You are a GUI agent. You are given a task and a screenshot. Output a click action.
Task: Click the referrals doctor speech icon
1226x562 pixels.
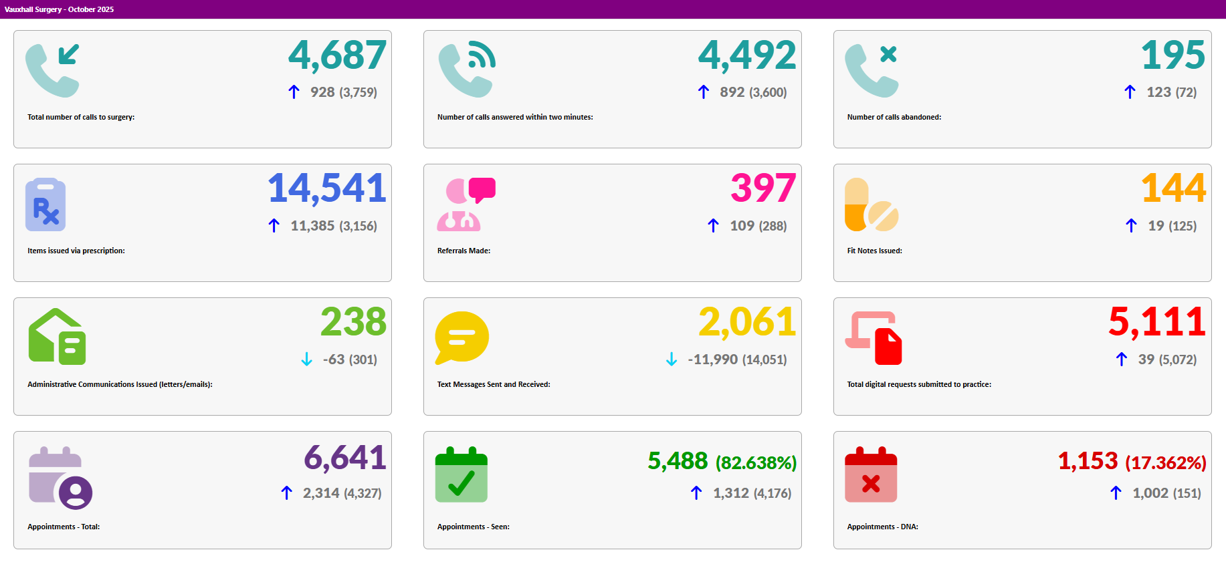click(466, 204)
